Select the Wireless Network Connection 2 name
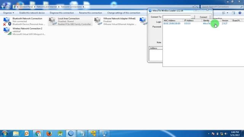244x137 pixels. click(x=27, y=29)
